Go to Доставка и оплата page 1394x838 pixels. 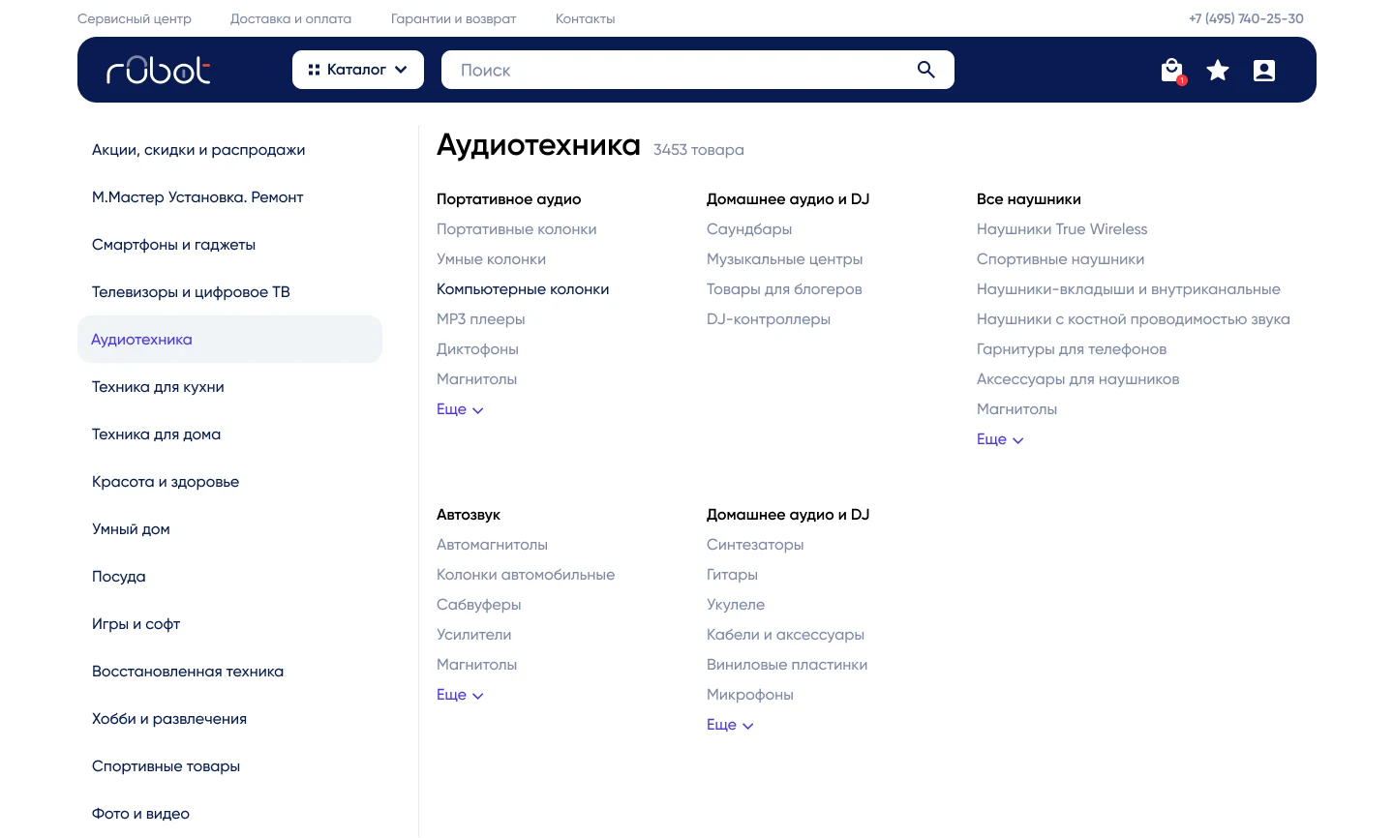point(290,18)
